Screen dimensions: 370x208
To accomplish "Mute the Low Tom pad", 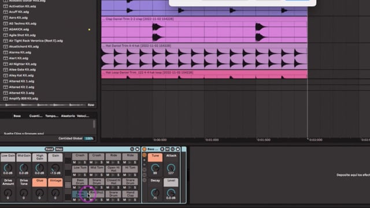I will point(75,175).
